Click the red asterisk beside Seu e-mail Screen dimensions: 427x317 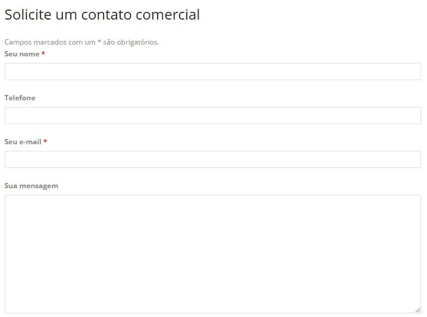[x=45, y=142]
